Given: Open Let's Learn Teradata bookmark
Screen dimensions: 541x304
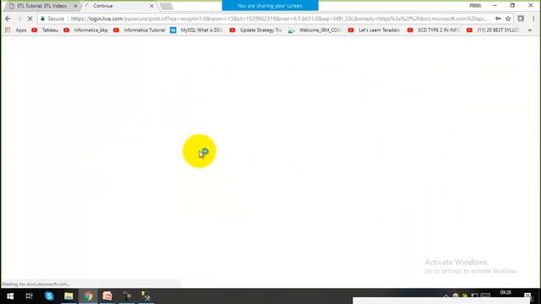Looking at the screenshot, I should point(374,30).
